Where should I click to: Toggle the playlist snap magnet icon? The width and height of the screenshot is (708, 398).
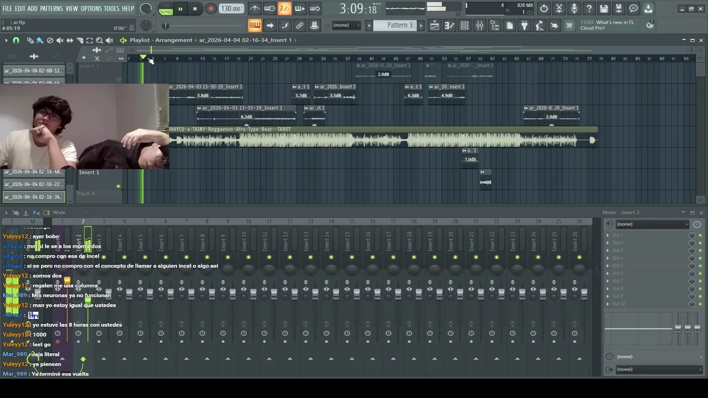16,40
